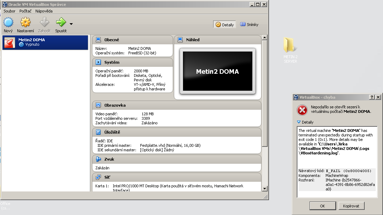Click the Zvuk section speaker icon
This screenshot has width=383, height=215.
tap(98, 159)
